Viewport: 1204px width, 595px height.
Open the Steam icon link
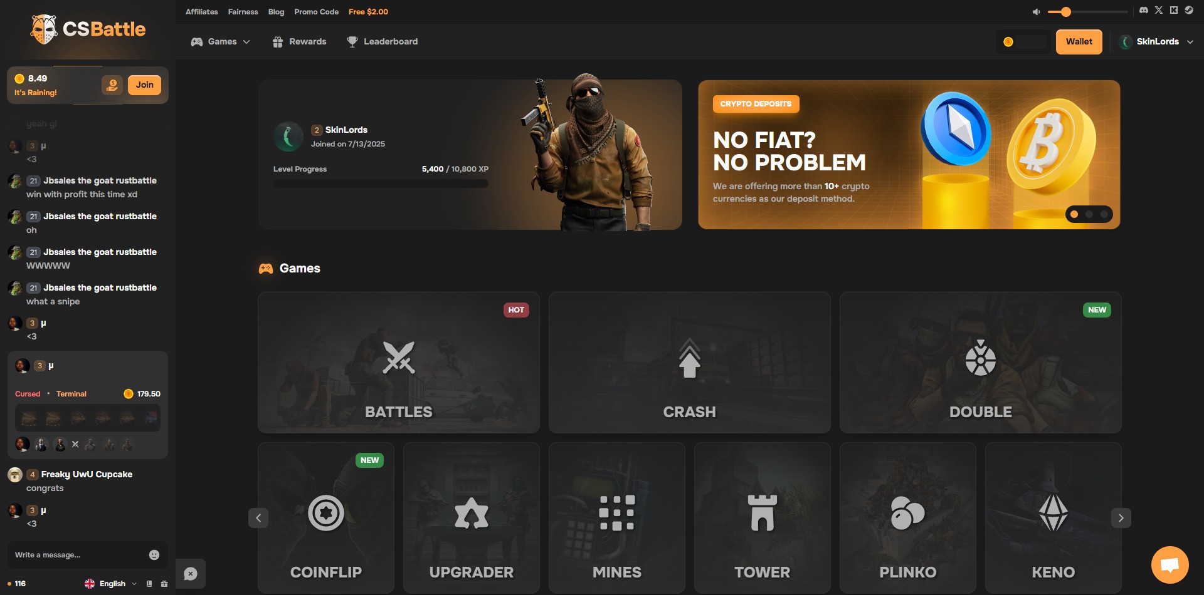tap(1188, 11)
